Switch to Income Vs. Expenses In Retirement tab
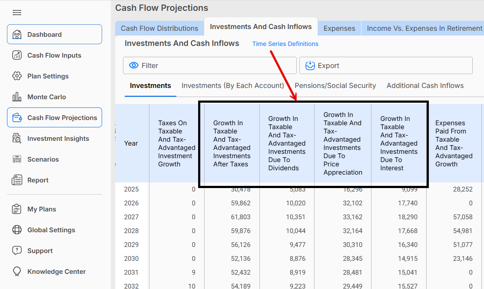 (423, 28)
